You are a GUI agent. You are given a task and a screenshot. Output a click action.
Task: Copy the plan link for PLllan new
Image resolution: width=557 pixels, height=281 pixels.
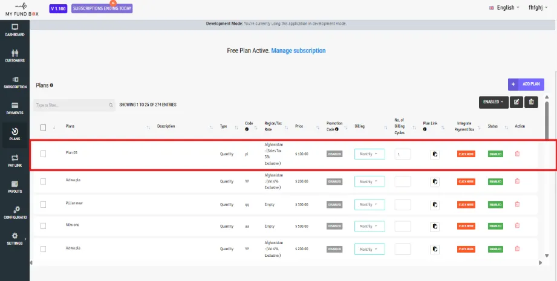(434, 205)
